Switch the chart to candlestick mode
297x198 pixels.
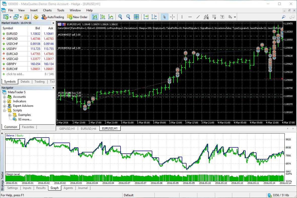tap(103, 17)
